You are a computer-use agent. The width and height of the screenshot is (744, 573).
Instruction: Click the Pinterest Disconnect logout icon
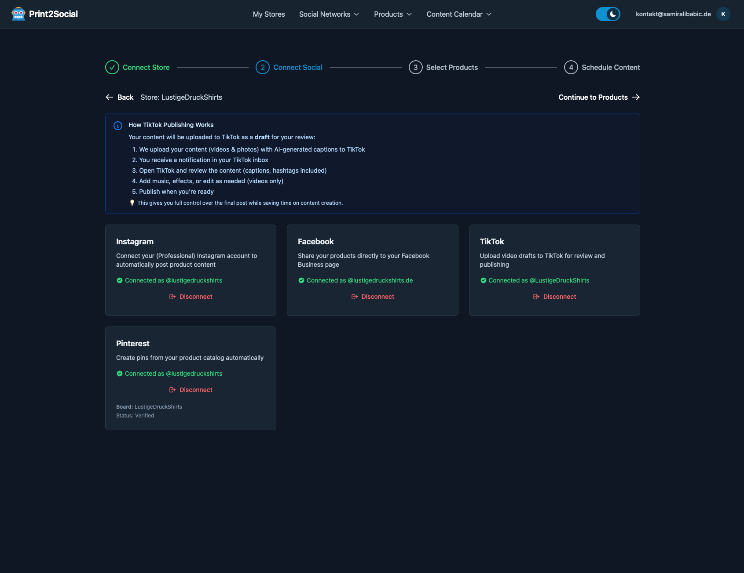click(x=172, y=390)
